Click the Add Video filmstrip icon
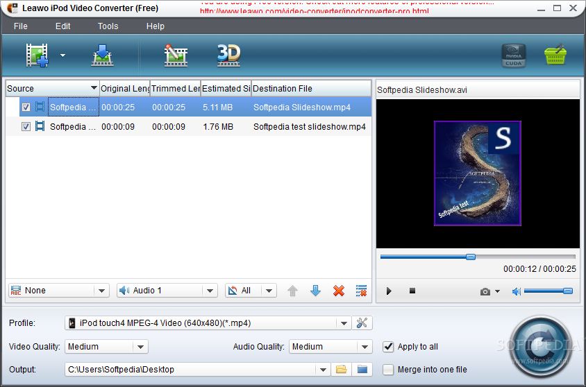Image resolution: width=586 pixels, height=387 pixels. [37, 55]
